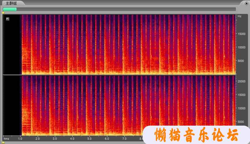Select the 主群組 panel tab
The image size is (250, 144).
(11, 3)
